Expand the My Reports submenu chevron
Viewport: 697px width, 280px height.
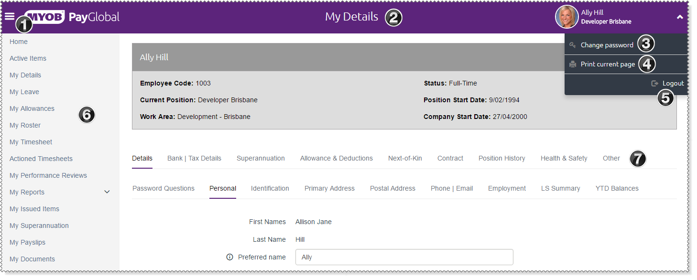click(x=107, y=192)
